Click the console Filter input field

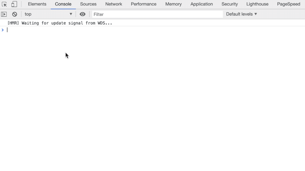point(157,14)
